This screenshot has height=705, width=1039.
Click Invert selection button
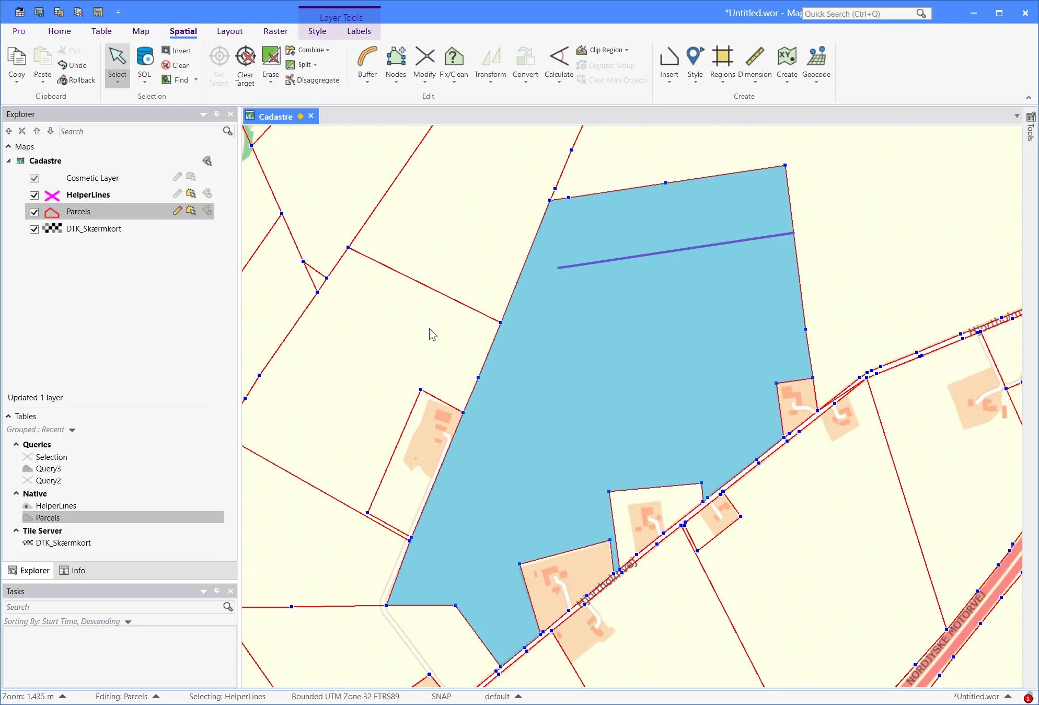176,51
